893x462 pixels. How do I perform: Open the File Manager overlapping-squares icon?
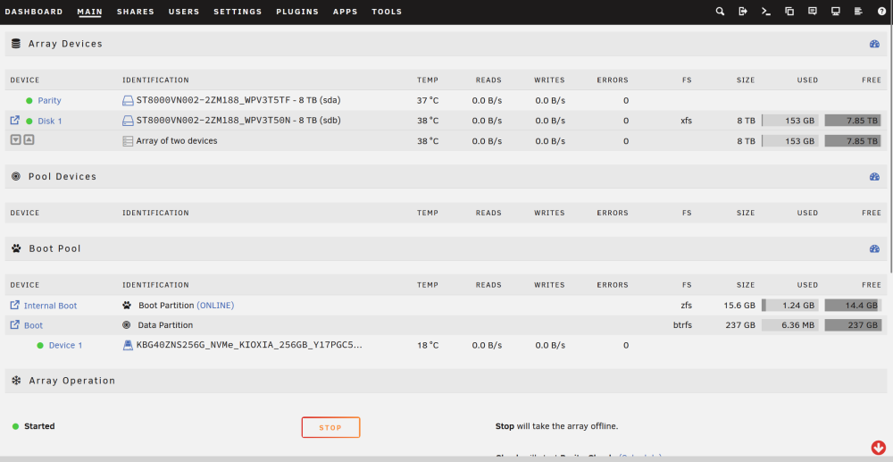click(789, 12)
